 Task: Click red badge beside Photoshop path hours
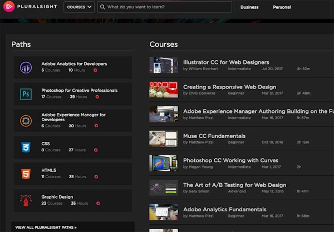pos(96,97)
